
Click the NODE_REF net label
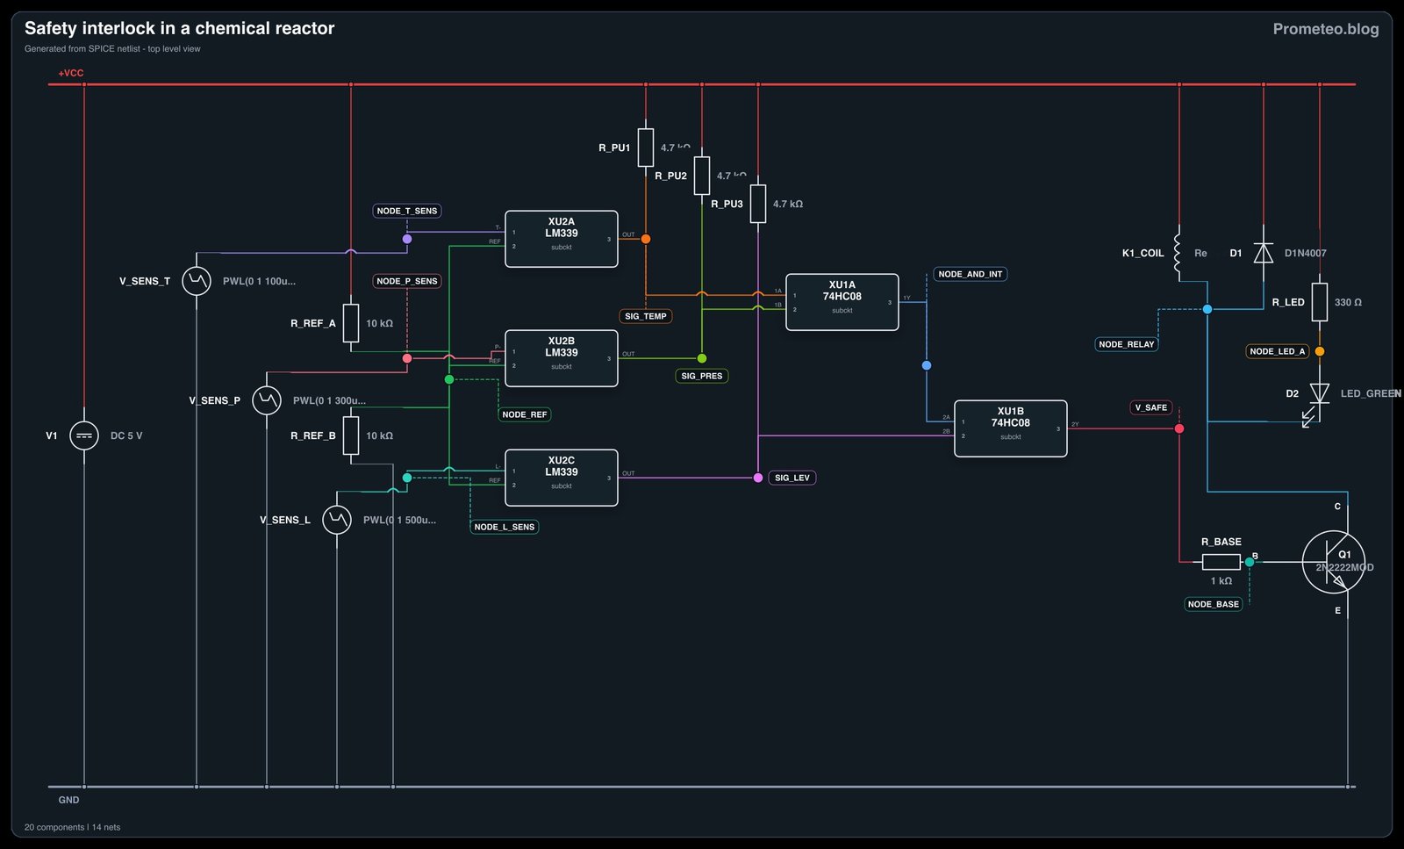(525, 414)
